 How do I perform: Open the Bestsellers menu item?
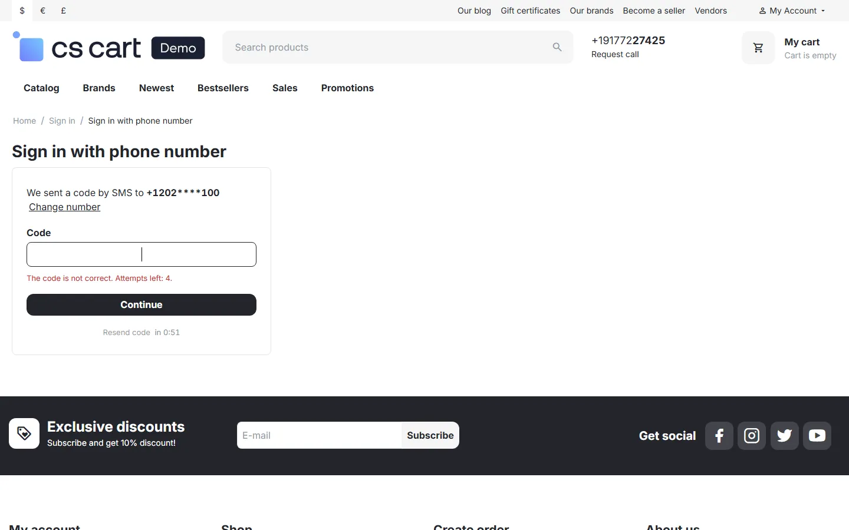pyautogui.click(x=223, y=88)
